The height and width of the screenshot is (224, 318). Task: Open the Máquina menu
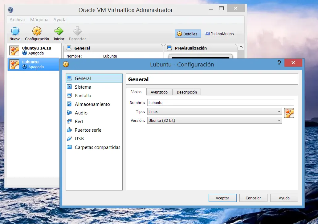click(x=39, y=19)
